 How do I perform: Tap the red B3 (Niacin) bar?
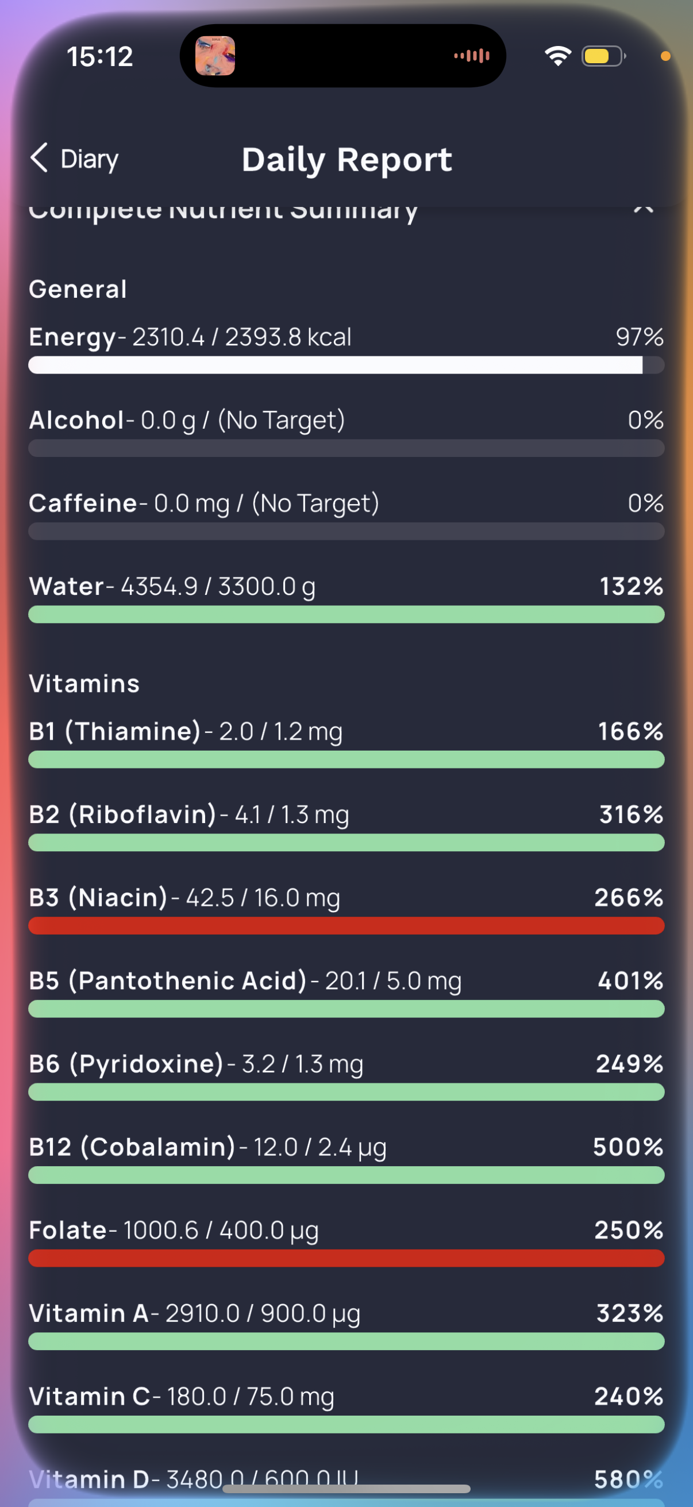[346, 925]
